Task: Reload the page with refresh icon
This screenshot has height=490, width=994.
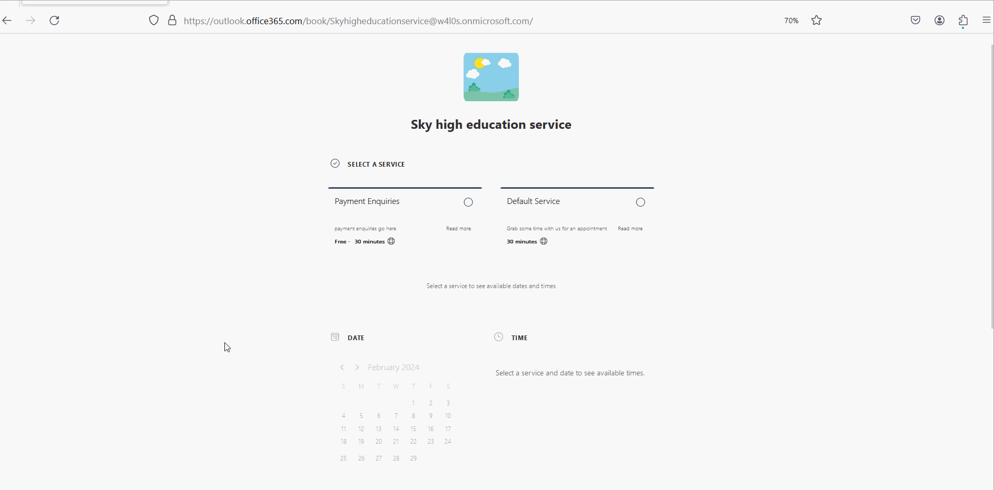Action: [x=54, y=21]
